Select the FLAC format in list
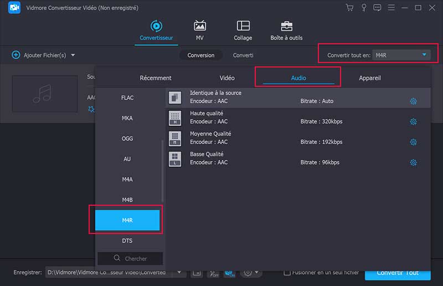The image size is (443, 286). coord(127,98)
